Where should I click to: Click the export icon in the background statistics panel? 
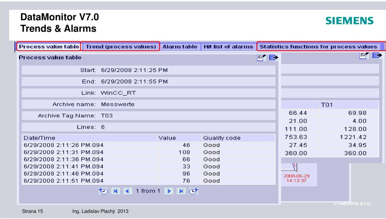pyautogui.click(x=377, y=55)
